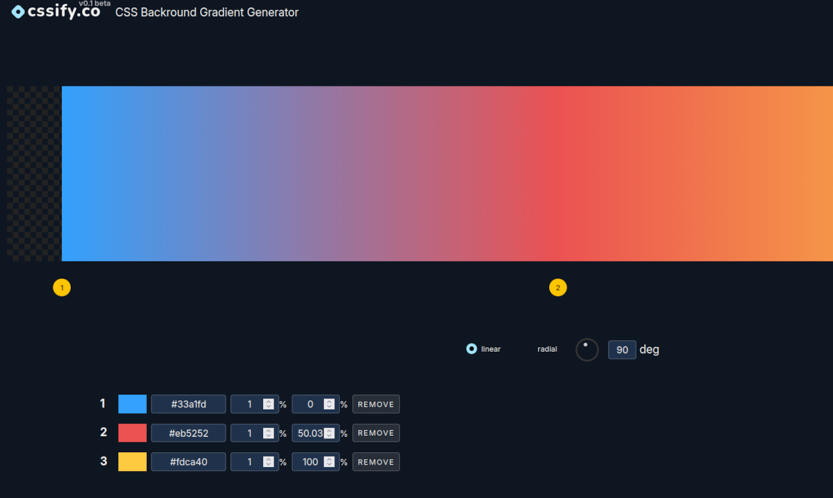Click the angle rotation dial

point(587,350)
